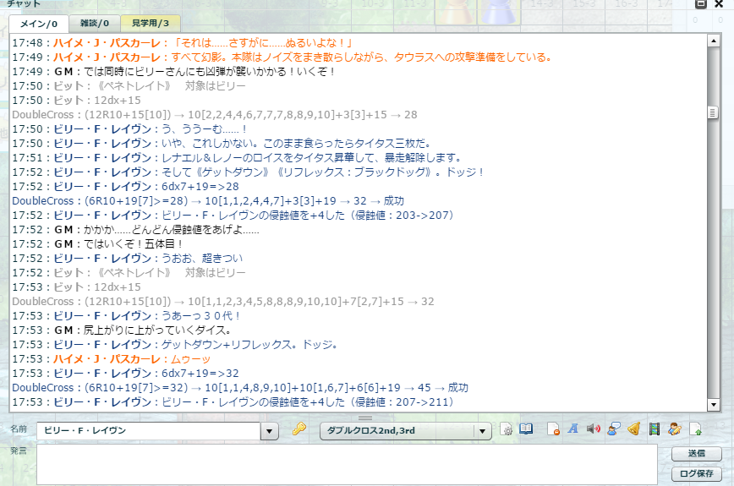Viewport: 734px width, 486px height.
Task: Open the open-book icon in the chat toolbar
Action: (526, 429)
